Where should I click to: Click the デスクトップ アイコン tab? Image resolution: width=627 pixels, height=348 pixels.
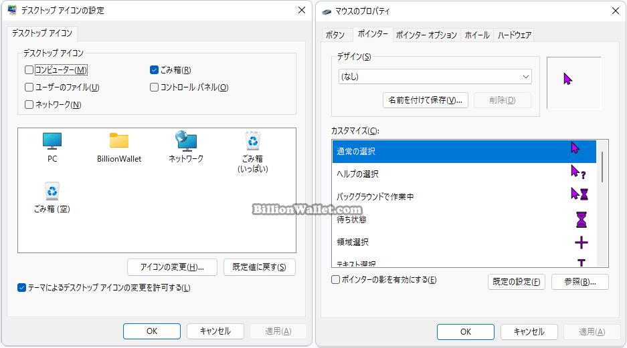42,33
